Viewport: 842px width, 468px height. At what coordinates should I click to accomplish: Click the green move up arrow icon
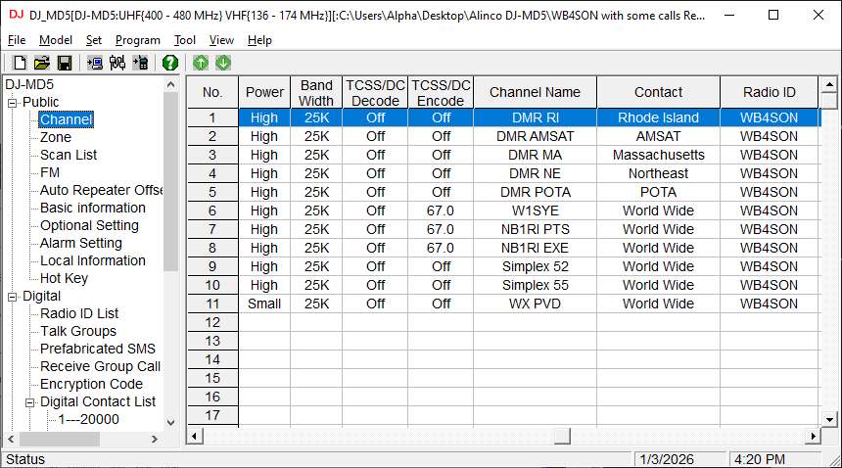pyautogui.click(x=201, y=63)
